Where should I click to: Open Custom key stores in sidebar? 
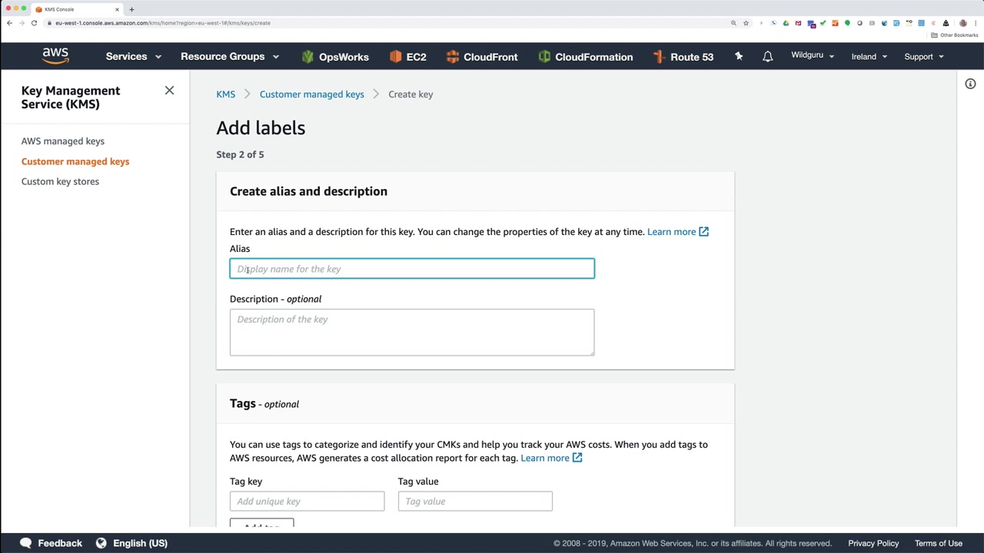click(x=60, y=182)
